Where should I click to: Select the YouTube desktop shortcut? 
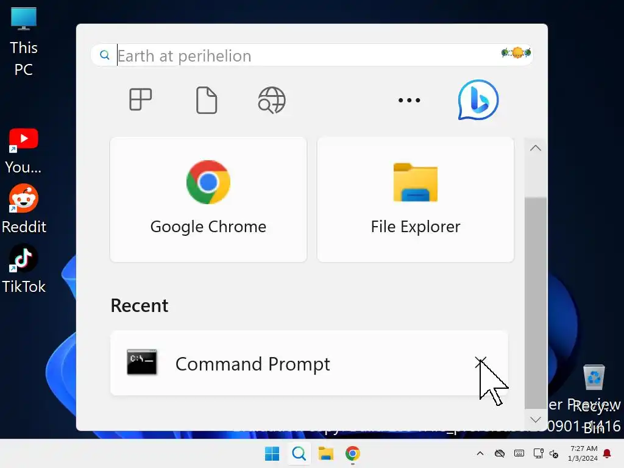pos(24,151)
